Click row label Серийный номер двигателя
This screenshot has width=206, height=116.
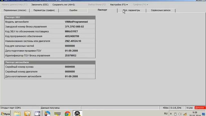tap(21, 72)
